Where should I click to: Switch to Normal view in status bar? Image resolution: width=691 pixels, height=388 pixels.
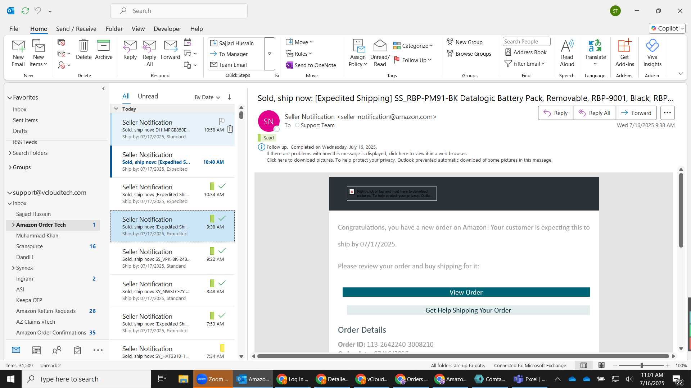[584, 365]
